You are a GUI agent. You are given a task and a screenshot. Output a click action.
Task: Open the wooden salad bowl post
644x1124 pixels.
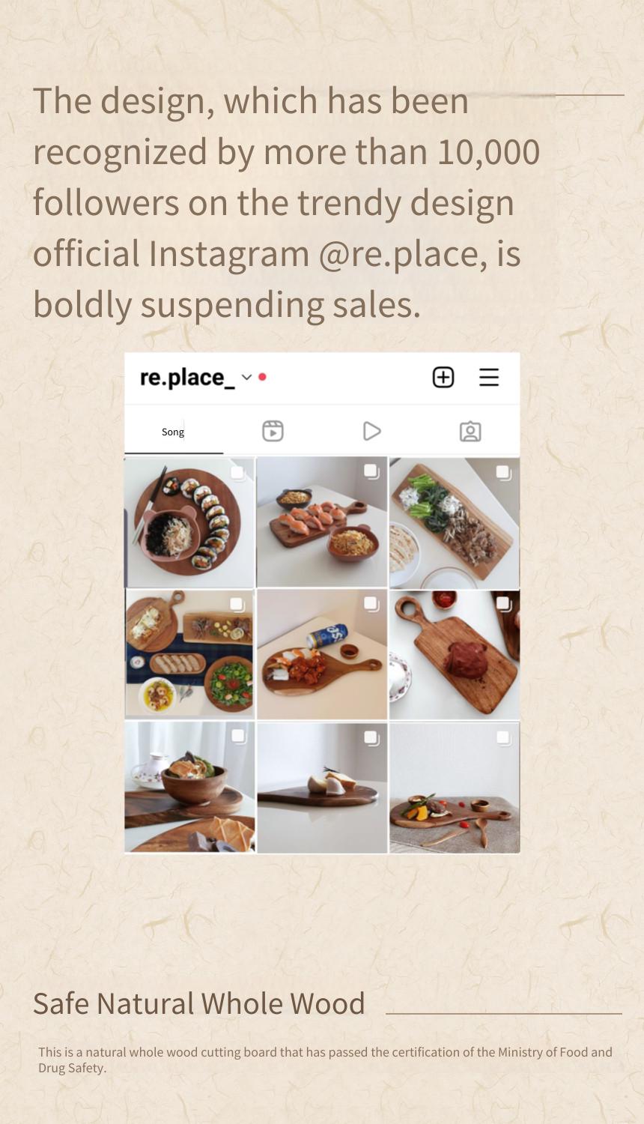point(190,787)
